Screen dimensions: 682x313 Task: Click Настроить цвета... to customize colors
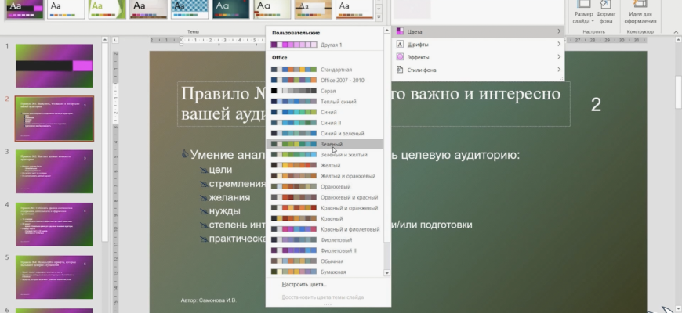(x=304, y=284)
